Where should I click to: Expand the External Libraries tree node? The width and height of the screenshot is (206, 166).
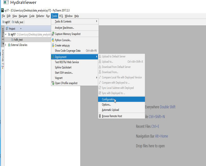point(5,45)
